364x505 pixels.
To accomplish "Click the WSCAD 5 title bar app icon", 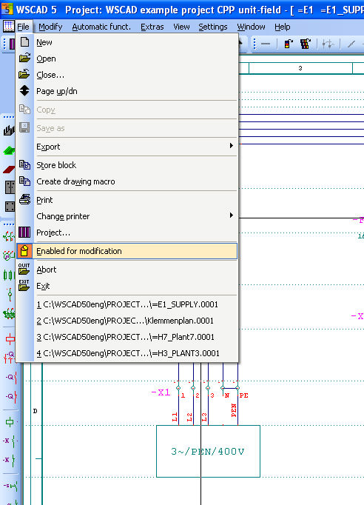I will [x=7, y=10].
